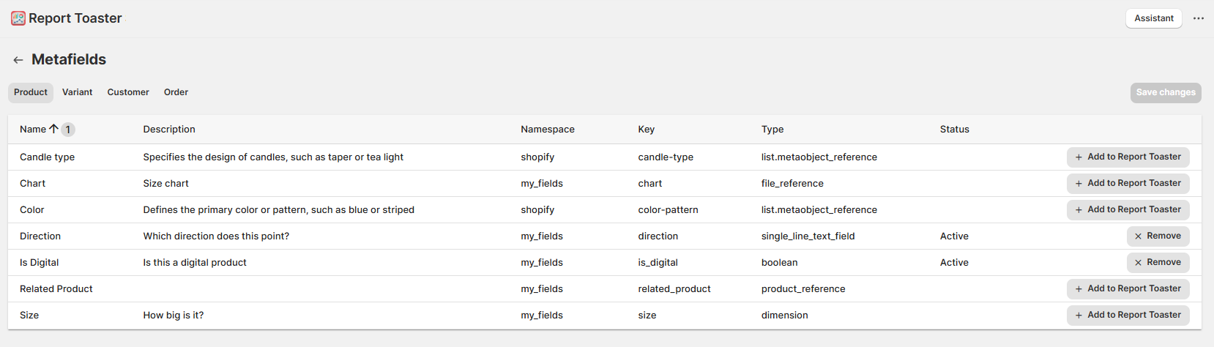Add Chart metafield to Report Toaster
Image resolution: width=1214 pixels, height=347 pixels.
point(1128,184)
